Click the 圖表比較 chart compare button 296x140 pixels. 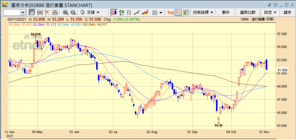point(248,12)
